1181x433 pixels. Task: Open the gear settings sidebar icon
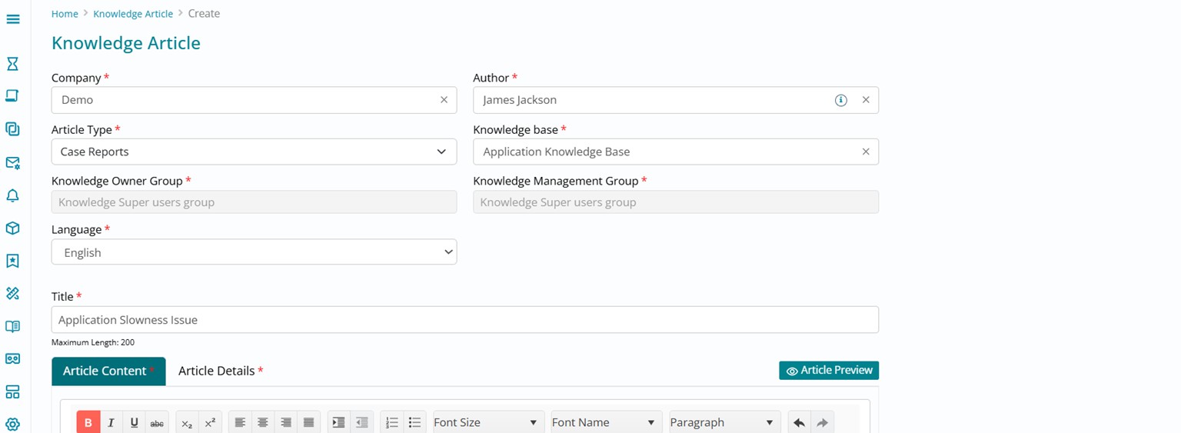tap(12, 424)
